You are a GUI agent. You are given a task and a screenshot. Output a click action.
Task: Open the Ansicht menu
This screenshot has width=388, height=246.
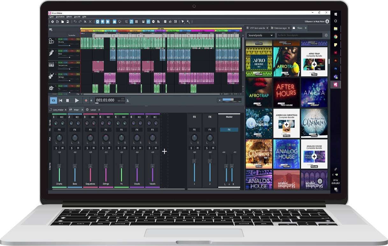(x=77, y=17)
